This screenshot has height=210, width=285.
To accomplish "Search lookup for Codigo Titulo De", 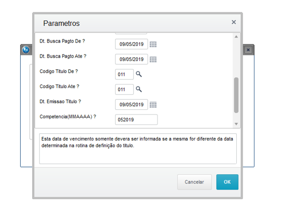I will coord(139,74).
